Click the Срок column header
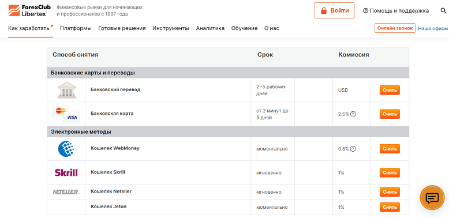Screen dimensions: 449x218 [265, 55]
